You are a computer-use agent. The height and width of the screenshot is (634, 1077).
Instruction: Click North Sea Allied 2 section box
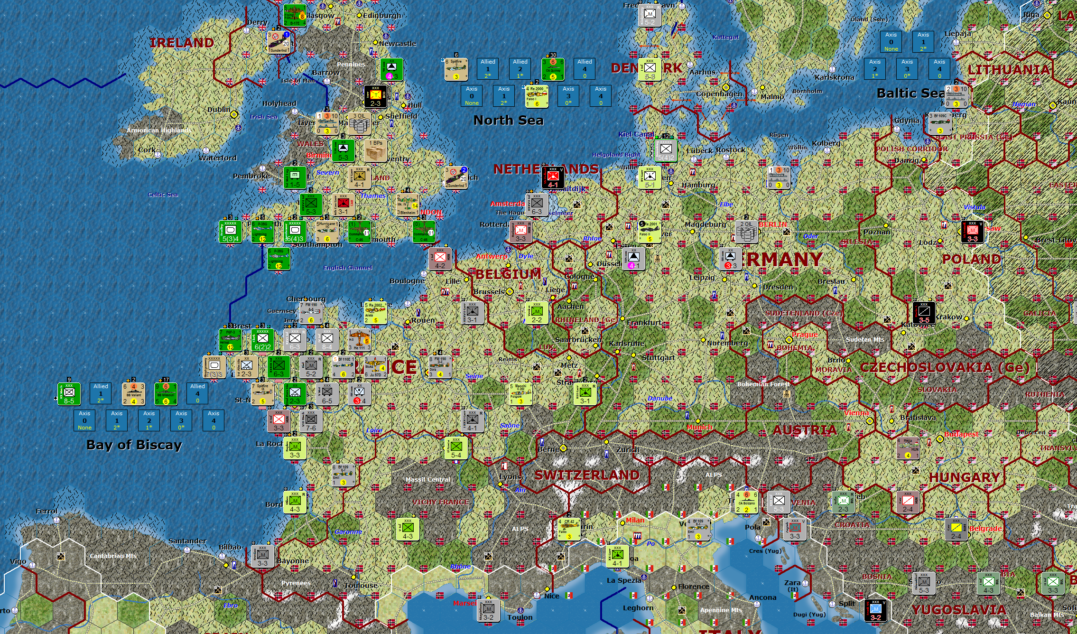[520, 69]
